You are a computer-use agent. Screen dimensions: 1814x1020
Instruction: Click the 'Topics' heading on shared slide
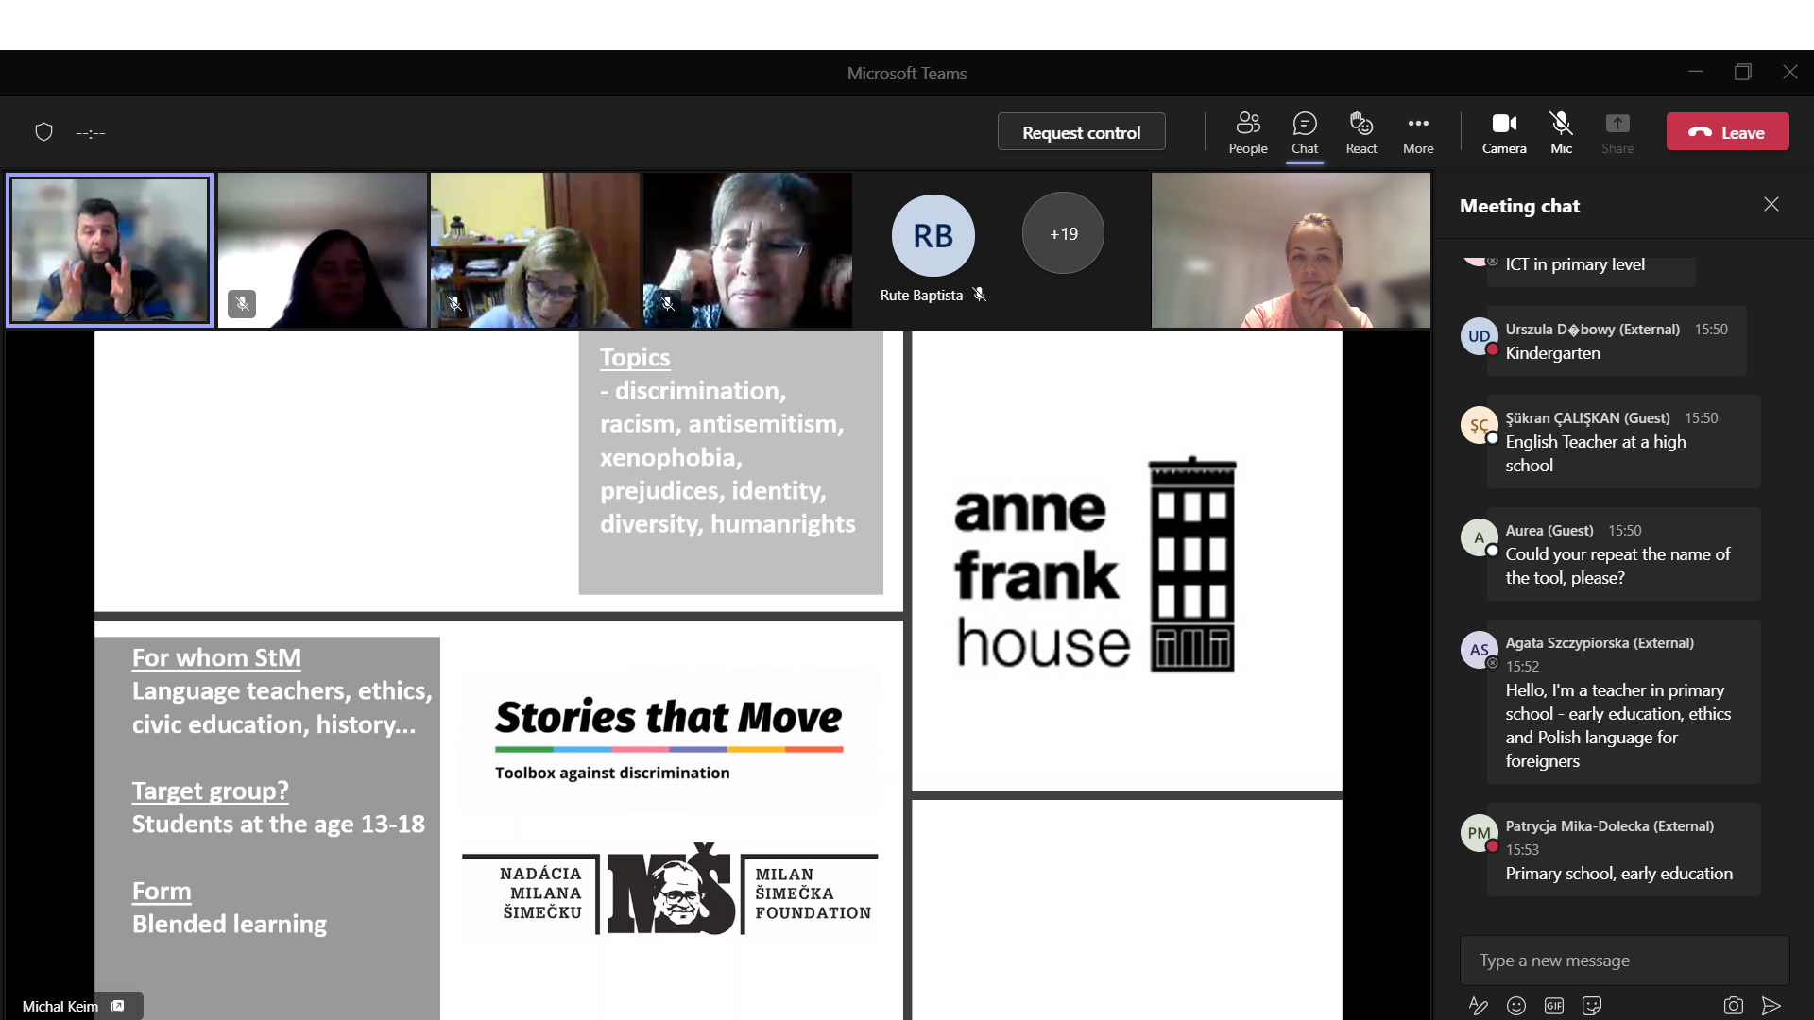[x=635, y=358]
